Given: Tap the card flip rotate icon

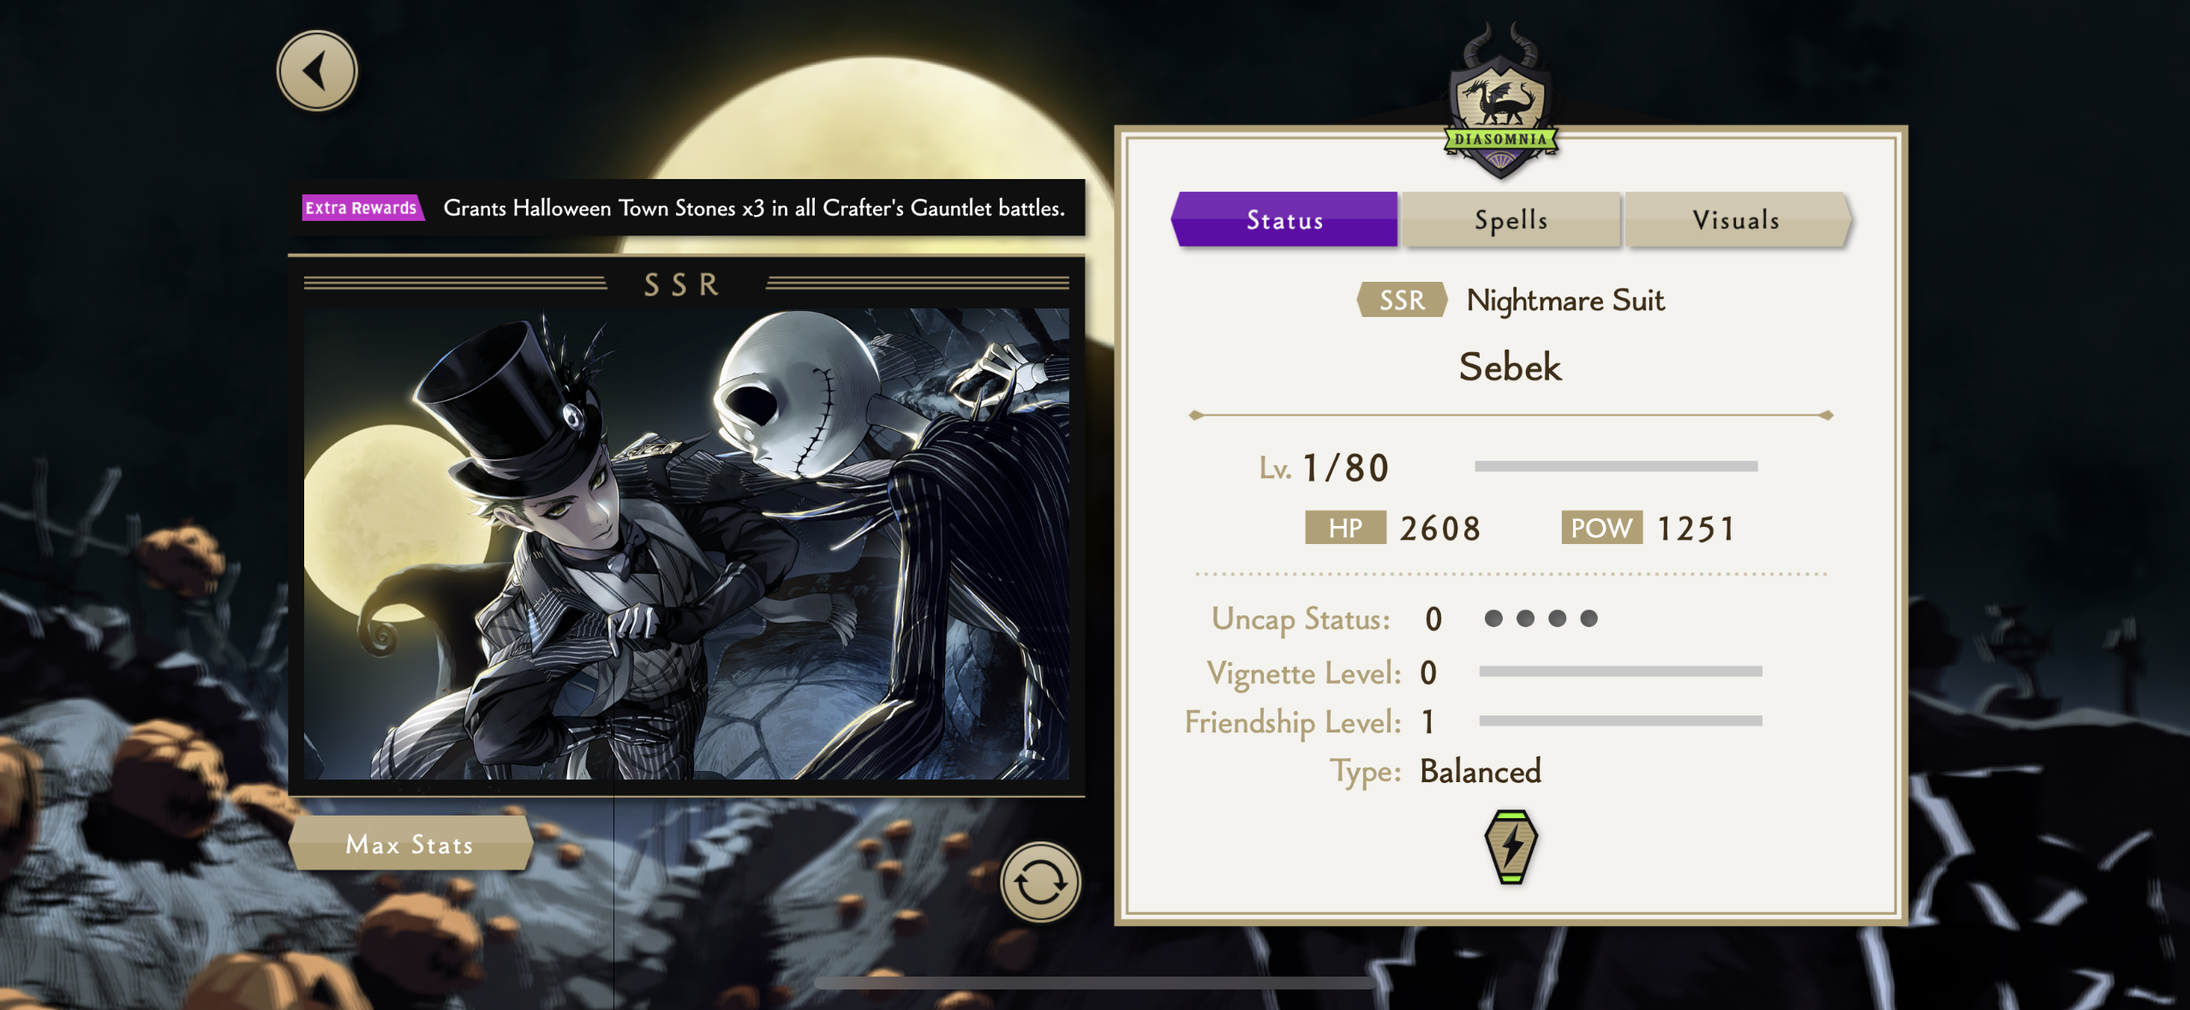Looking at the screenshot, I should coord(1040,882).
